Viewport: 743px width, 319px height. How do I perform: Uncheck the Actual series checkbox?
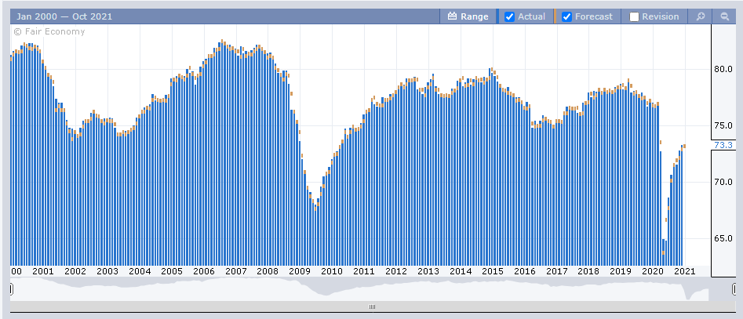(510, 17)
